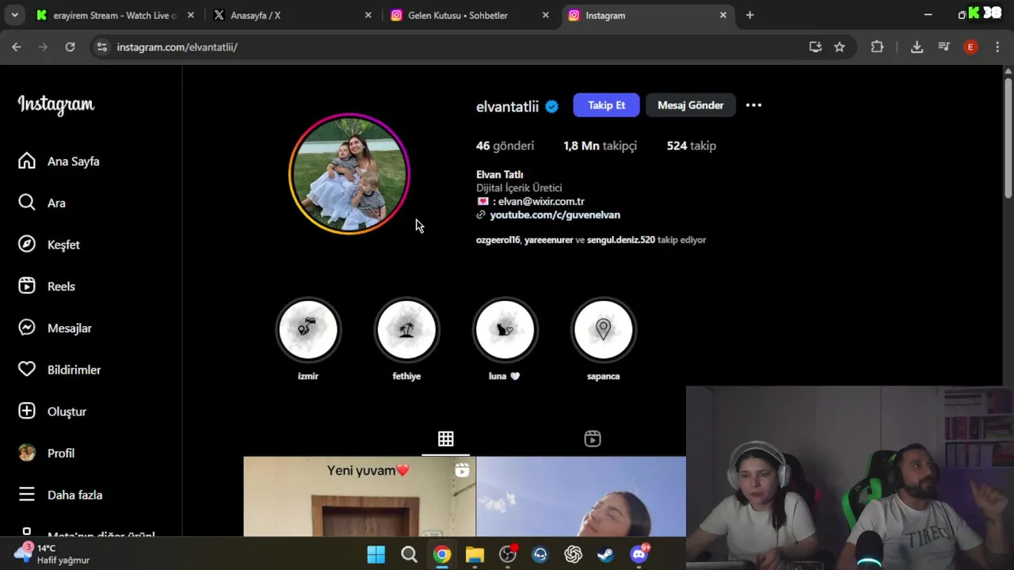
Task: Open the Chrome three-dot menu
Action: 997,47
